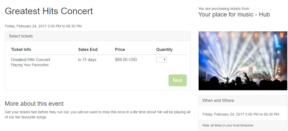Screen dimensions: 288x131
Task: Click the in 11 days sales end value
Action: click(x=87, y=60)
